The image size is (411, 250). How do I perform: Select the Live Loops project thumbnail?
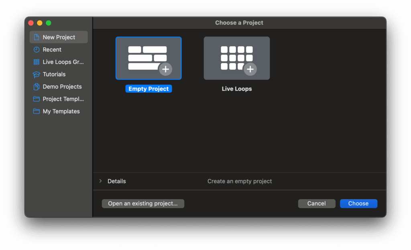coord(237,59)
